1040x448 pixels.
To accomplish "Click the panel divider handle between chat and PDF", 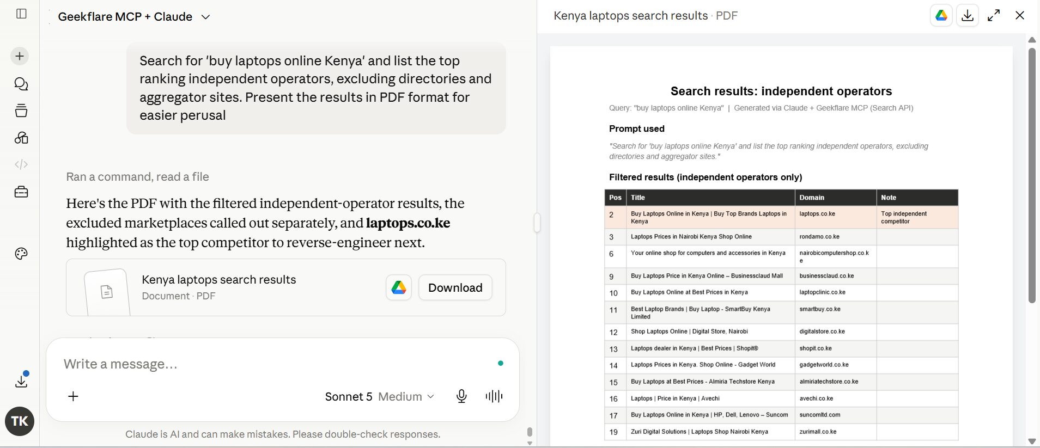I will [537, 223].
